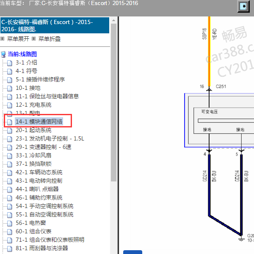Open the 56-1 电热窗 entry
The height and width of the screenshot is (254, 254).
click(x=31, y=223)
